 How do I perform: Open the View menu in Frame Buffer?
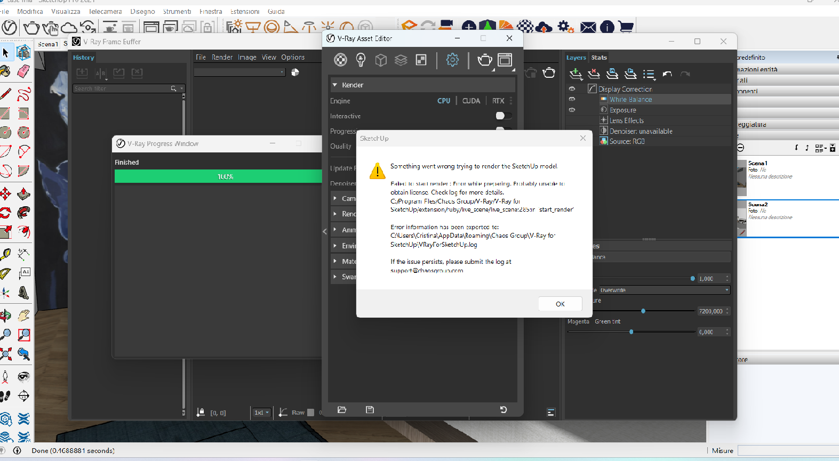[x=269, y=57]
